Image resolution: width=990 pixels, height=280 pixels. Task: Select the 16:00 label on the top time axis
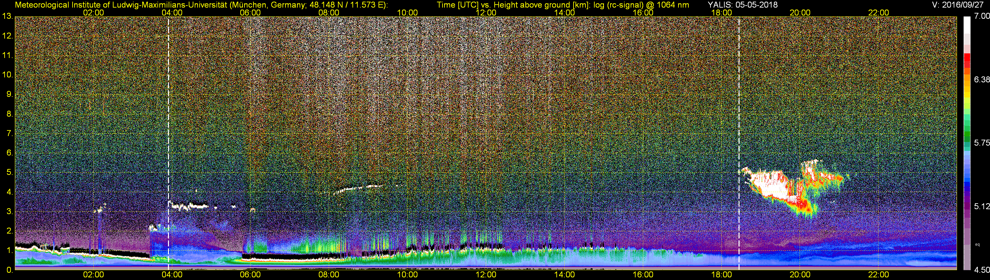coord(643,13)
